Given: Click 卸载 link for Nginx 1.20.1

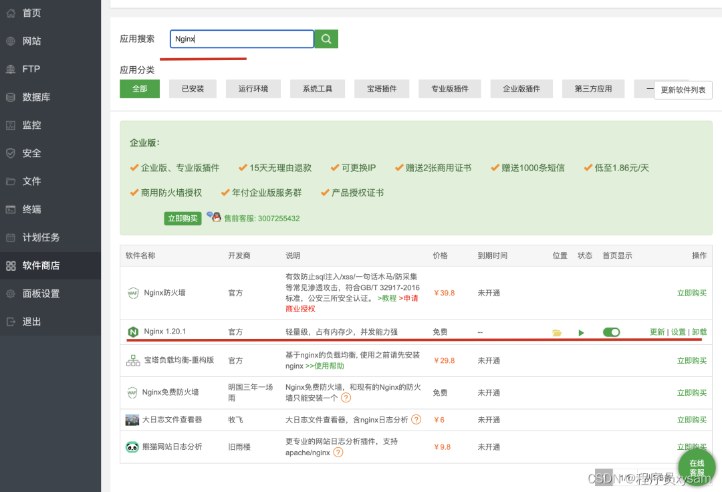Looking at the screenshot, I should pos(699,332).
